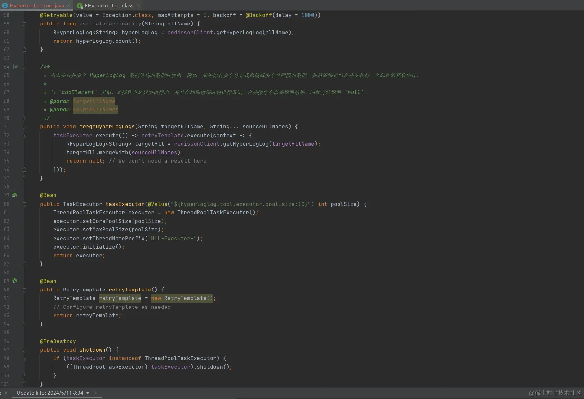
Task: Click the lambda fold end marker at line 76
Action: click(x=24, y=170)
